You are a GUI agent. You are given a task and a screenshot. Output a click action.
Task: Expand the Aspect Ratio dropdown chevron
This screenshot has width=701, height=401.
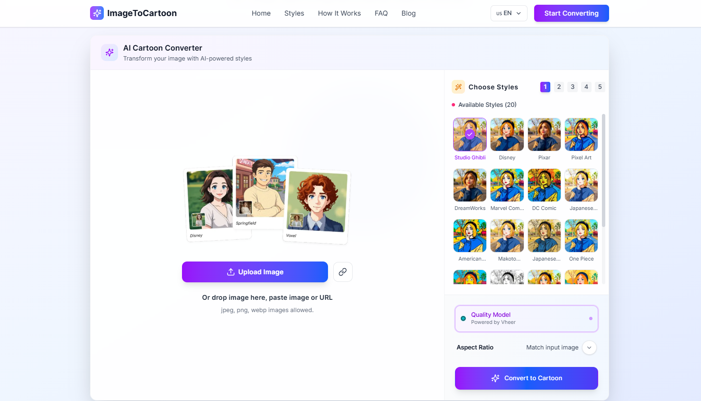click(589, 348)
